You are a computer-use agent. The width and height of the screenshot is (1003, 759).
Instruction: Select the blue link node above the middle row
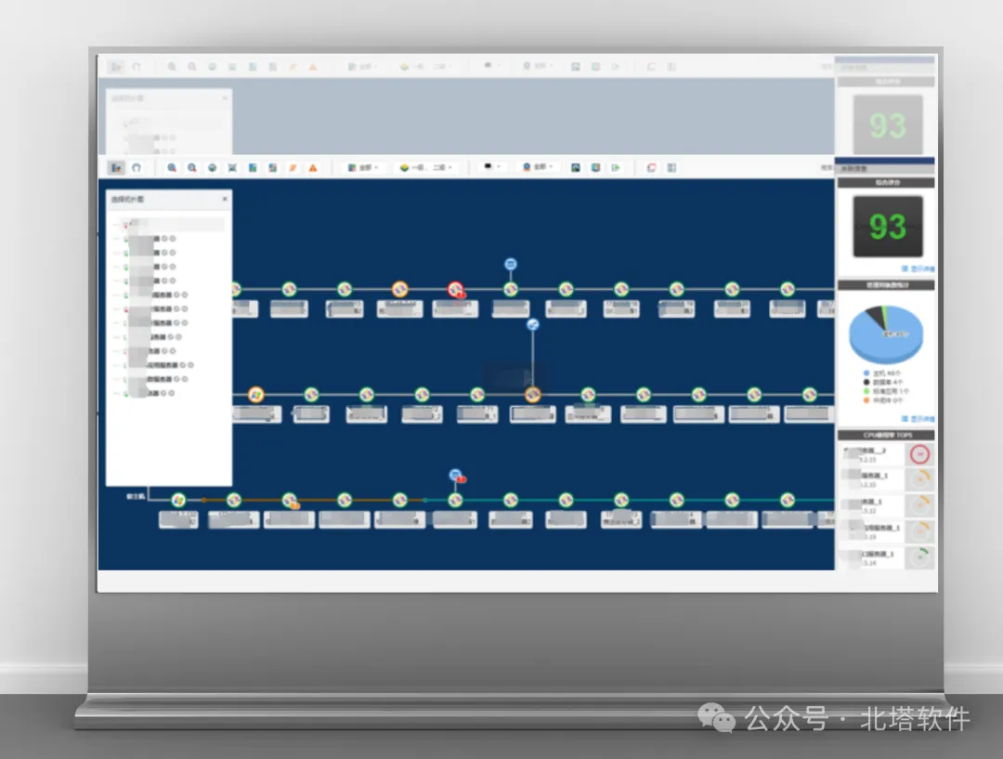point(532,324)
